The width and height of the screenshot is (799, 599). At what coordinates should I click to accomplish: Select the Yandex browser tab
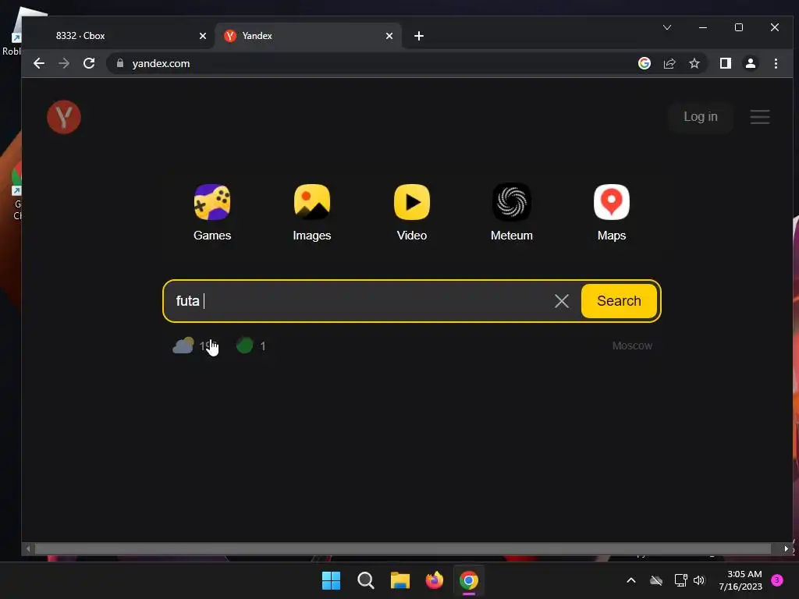point(307,36)
